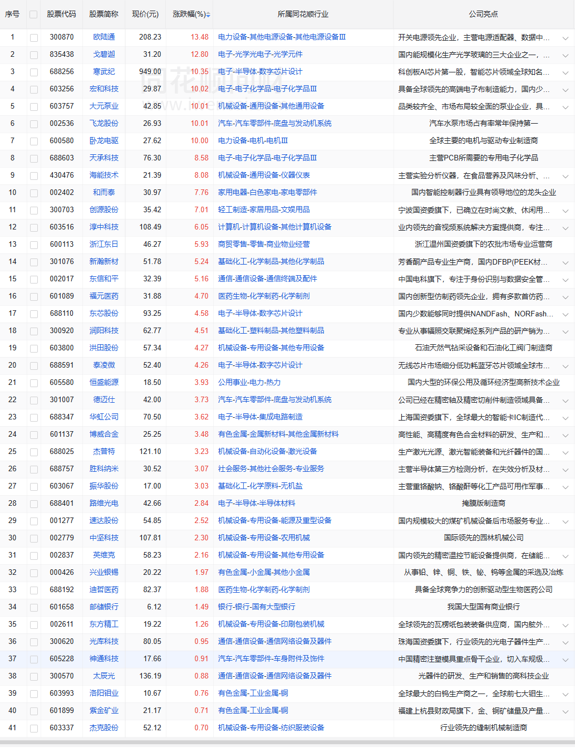Screen dimensions: 575x752
Task: Tick the box for row 002536
Action: (34, 124)
